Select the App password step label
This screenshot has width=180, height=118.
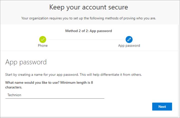coord(129,46)
